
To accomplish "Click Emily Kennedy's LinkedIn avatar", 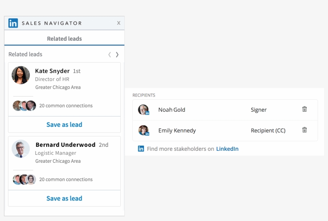I will [x=144, y=130].
